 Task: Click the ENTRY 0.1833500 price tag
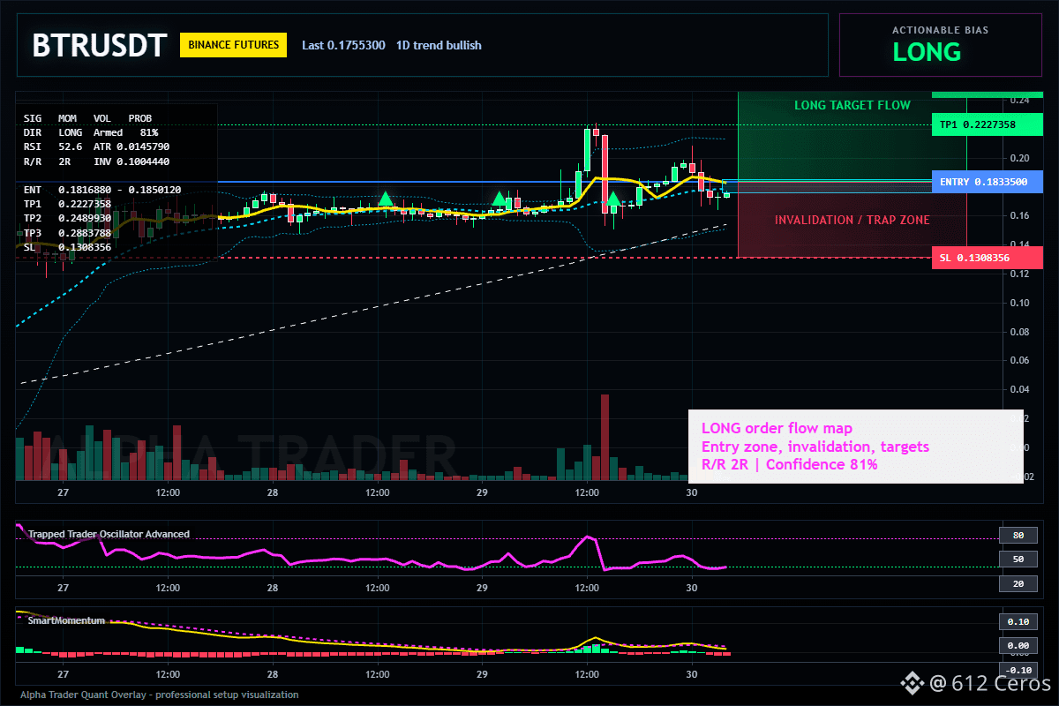[988, 182]
